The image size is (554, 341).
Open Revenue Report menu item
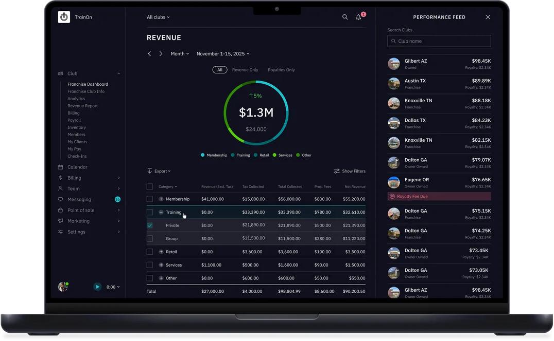click(x=83, y=106)
